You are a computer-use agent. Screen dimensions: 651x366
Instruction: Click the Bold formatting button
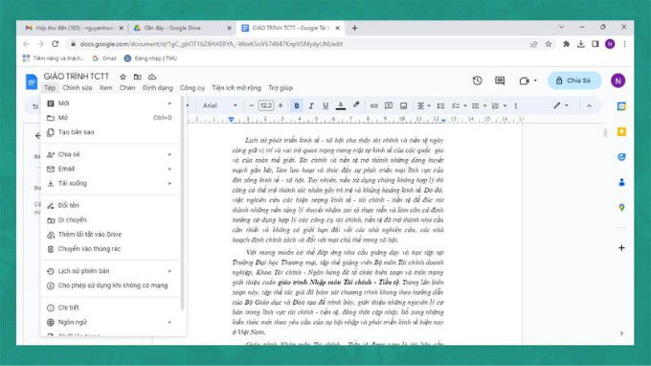297,106
